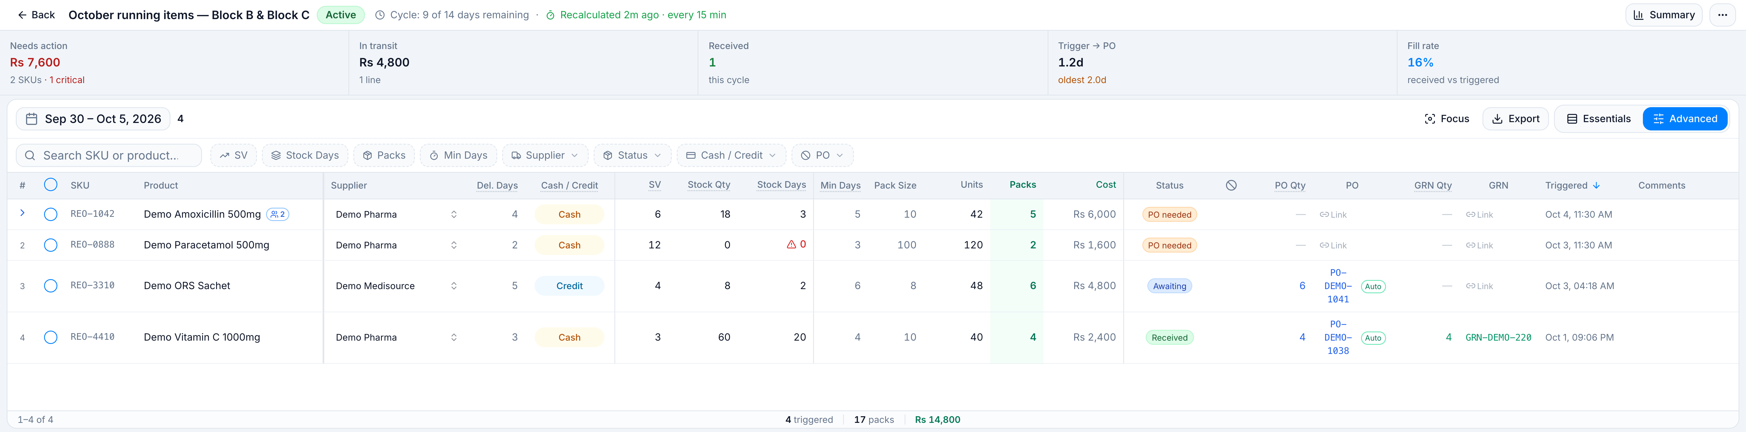The width and height of the screenshot is (1746, 432).
Task: Open the Summary view
Action: pos(1663,15)
